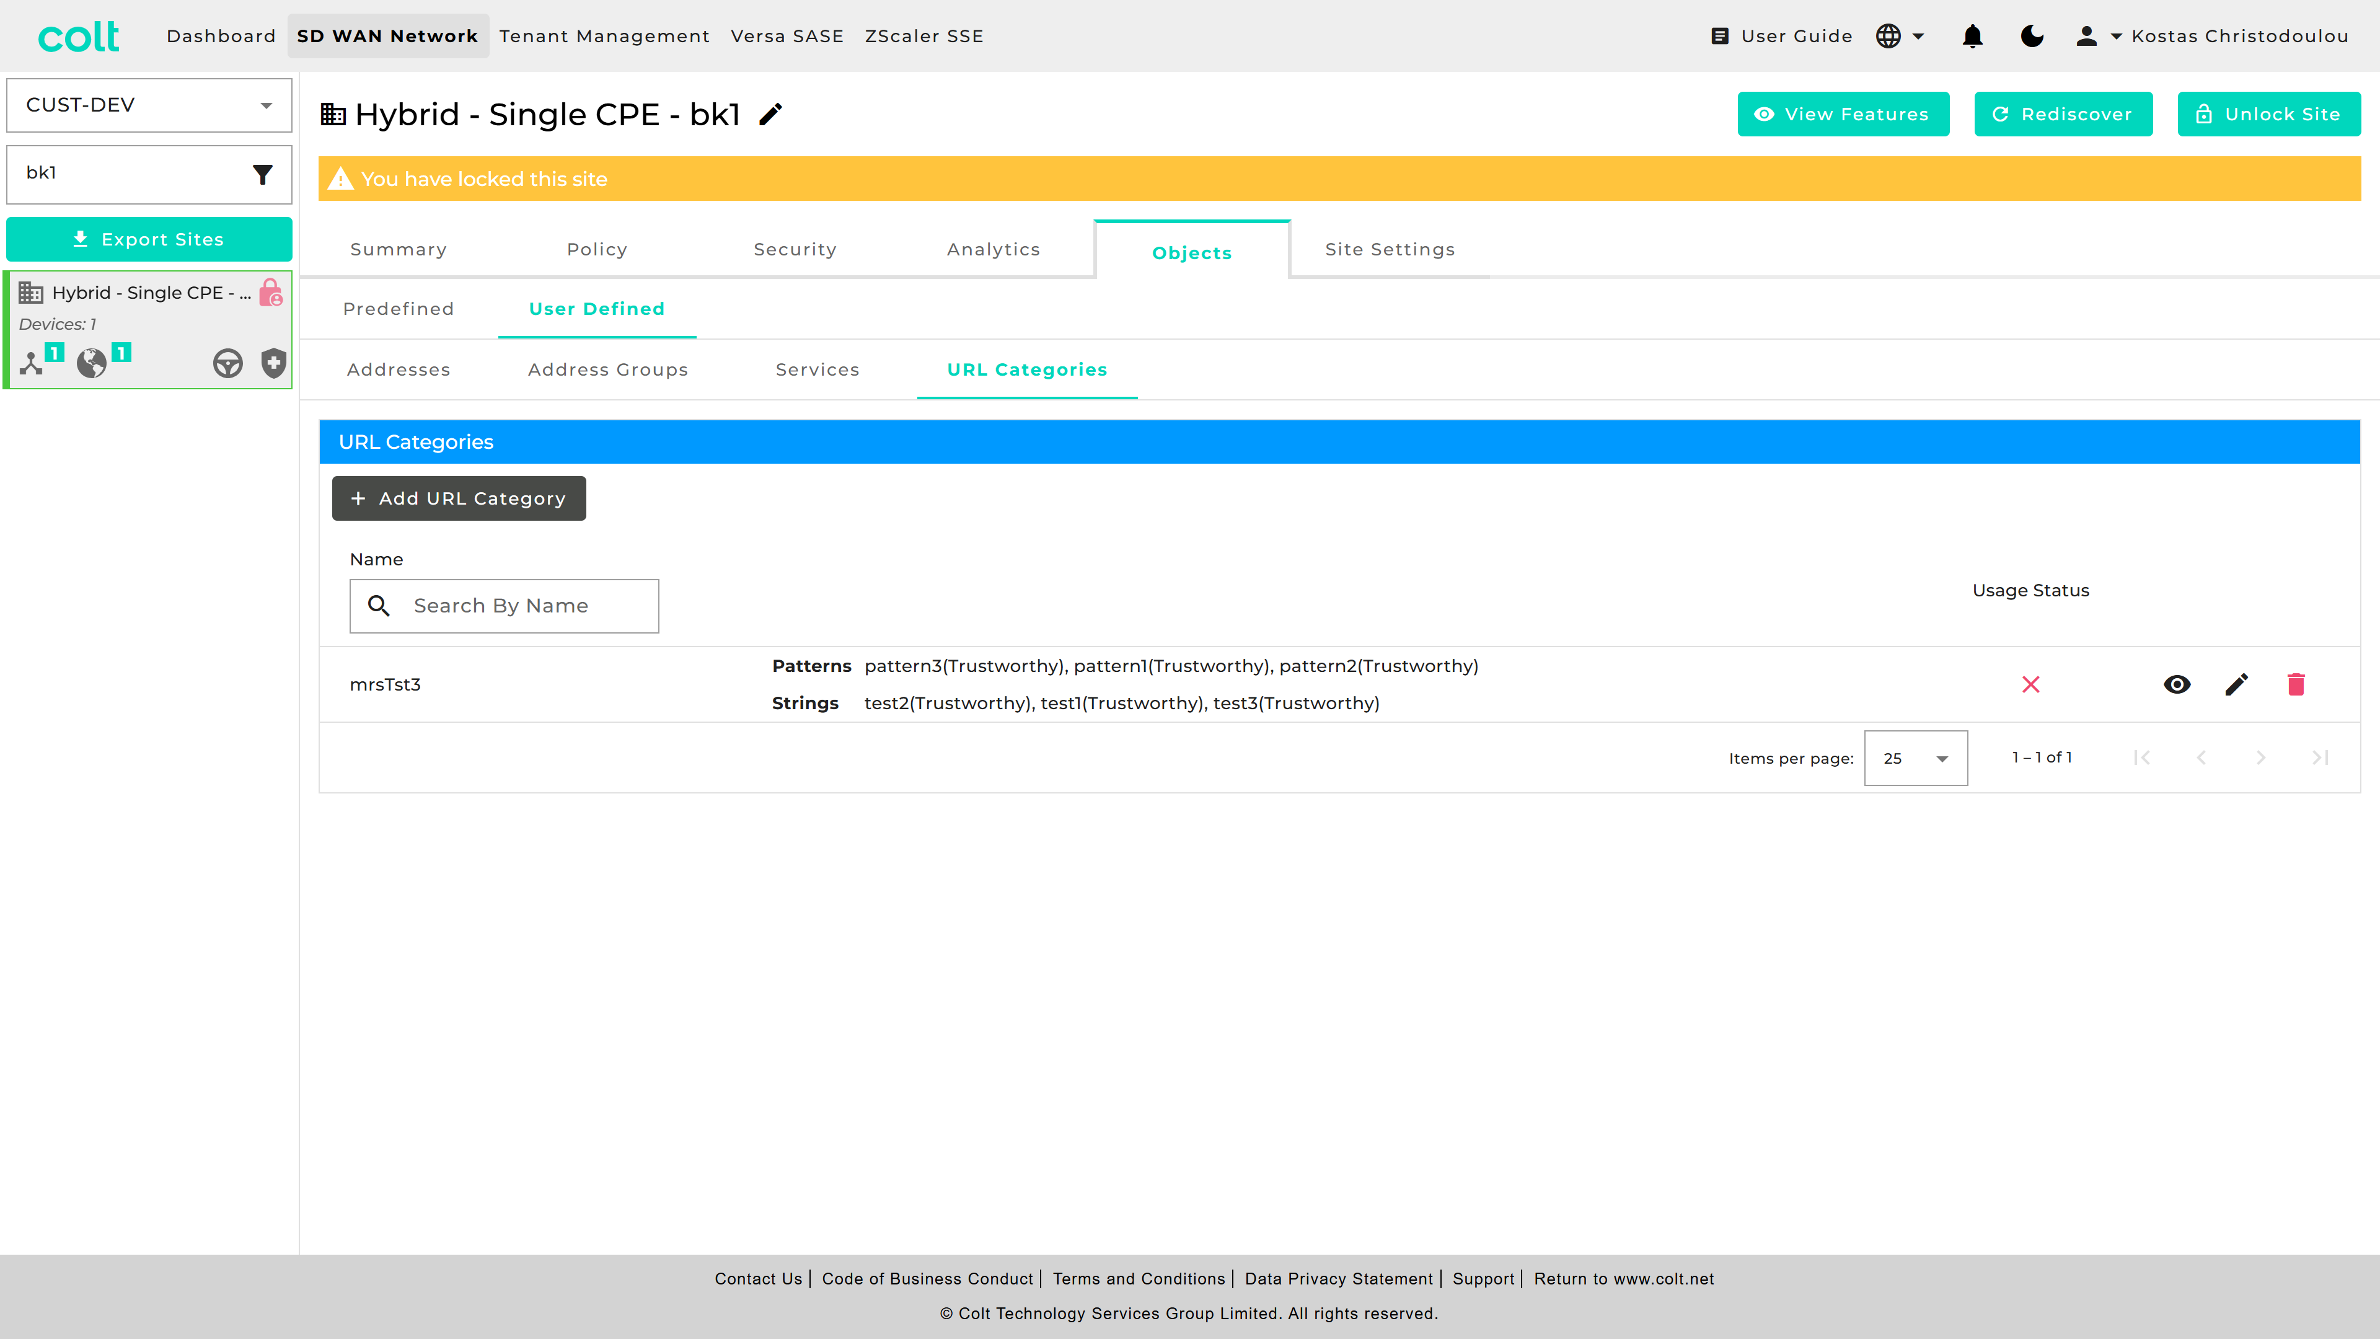Open Code of Business Conduct
This screenshot has width=2380, height=1339.
pyautogui.click(x=928, y=1279)
